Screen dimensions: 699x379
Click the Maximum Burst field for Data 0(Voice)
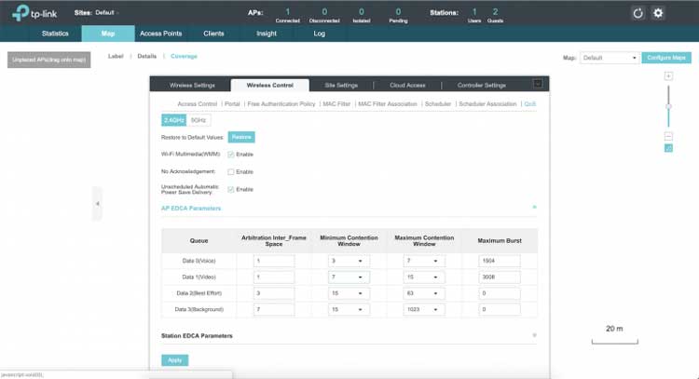[x=503, y=262]
